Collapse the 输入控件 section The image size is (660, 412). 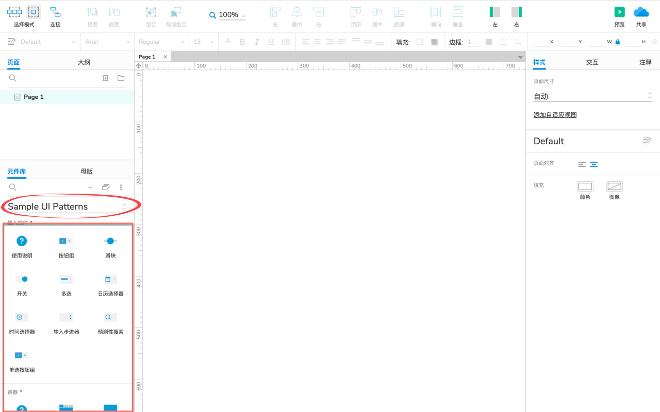tap(20, 223)
